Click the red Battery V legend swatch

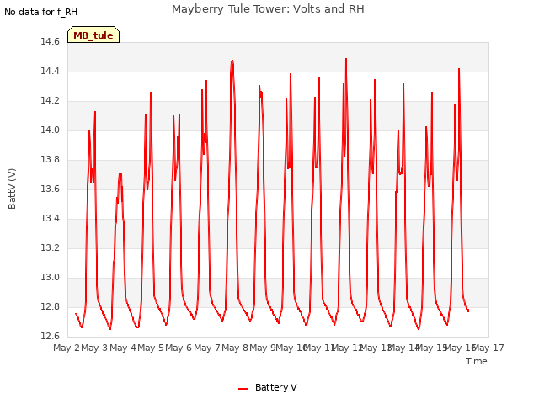(243, 389)
